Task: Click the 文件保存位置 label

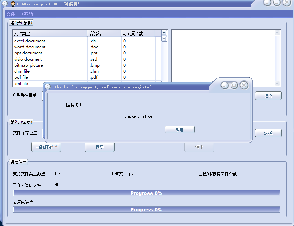Action: 25,133
